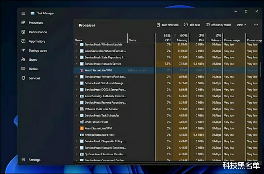The height and width of the screenshot is (174, 264).
Task: Expand Service Host: State Repository row
Action: click(76, 57)
